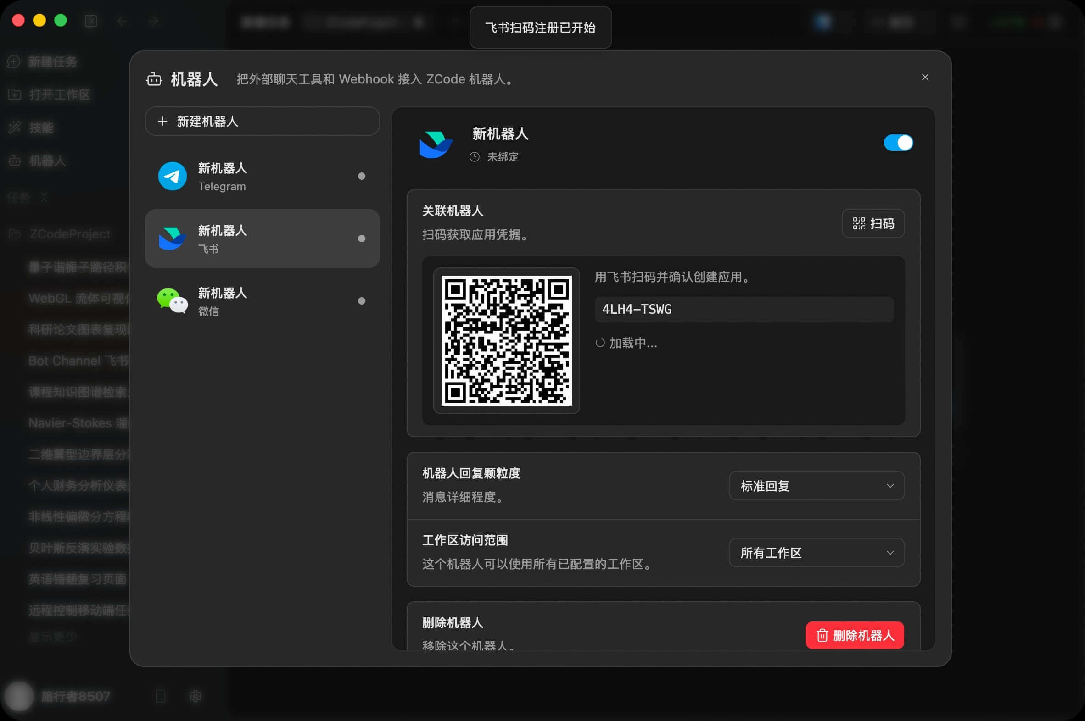Open the Bot Channel 飞书 task
This screenshot has height=721, width=1085.
tap(79, 360)
